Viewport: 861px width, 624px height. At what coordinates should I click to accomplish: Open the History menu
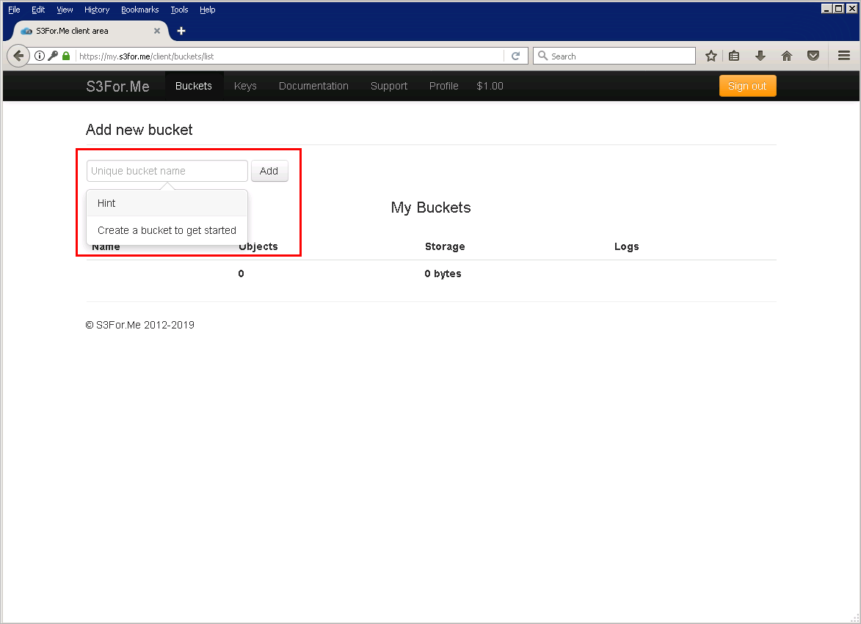click(97, 10)
